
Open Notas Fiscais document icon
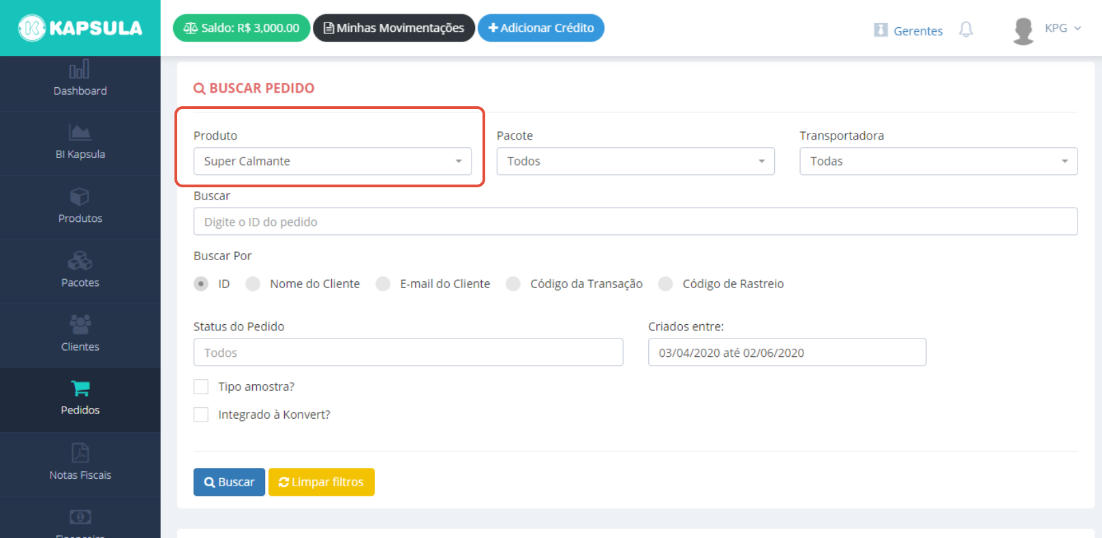tap(80, 453)
